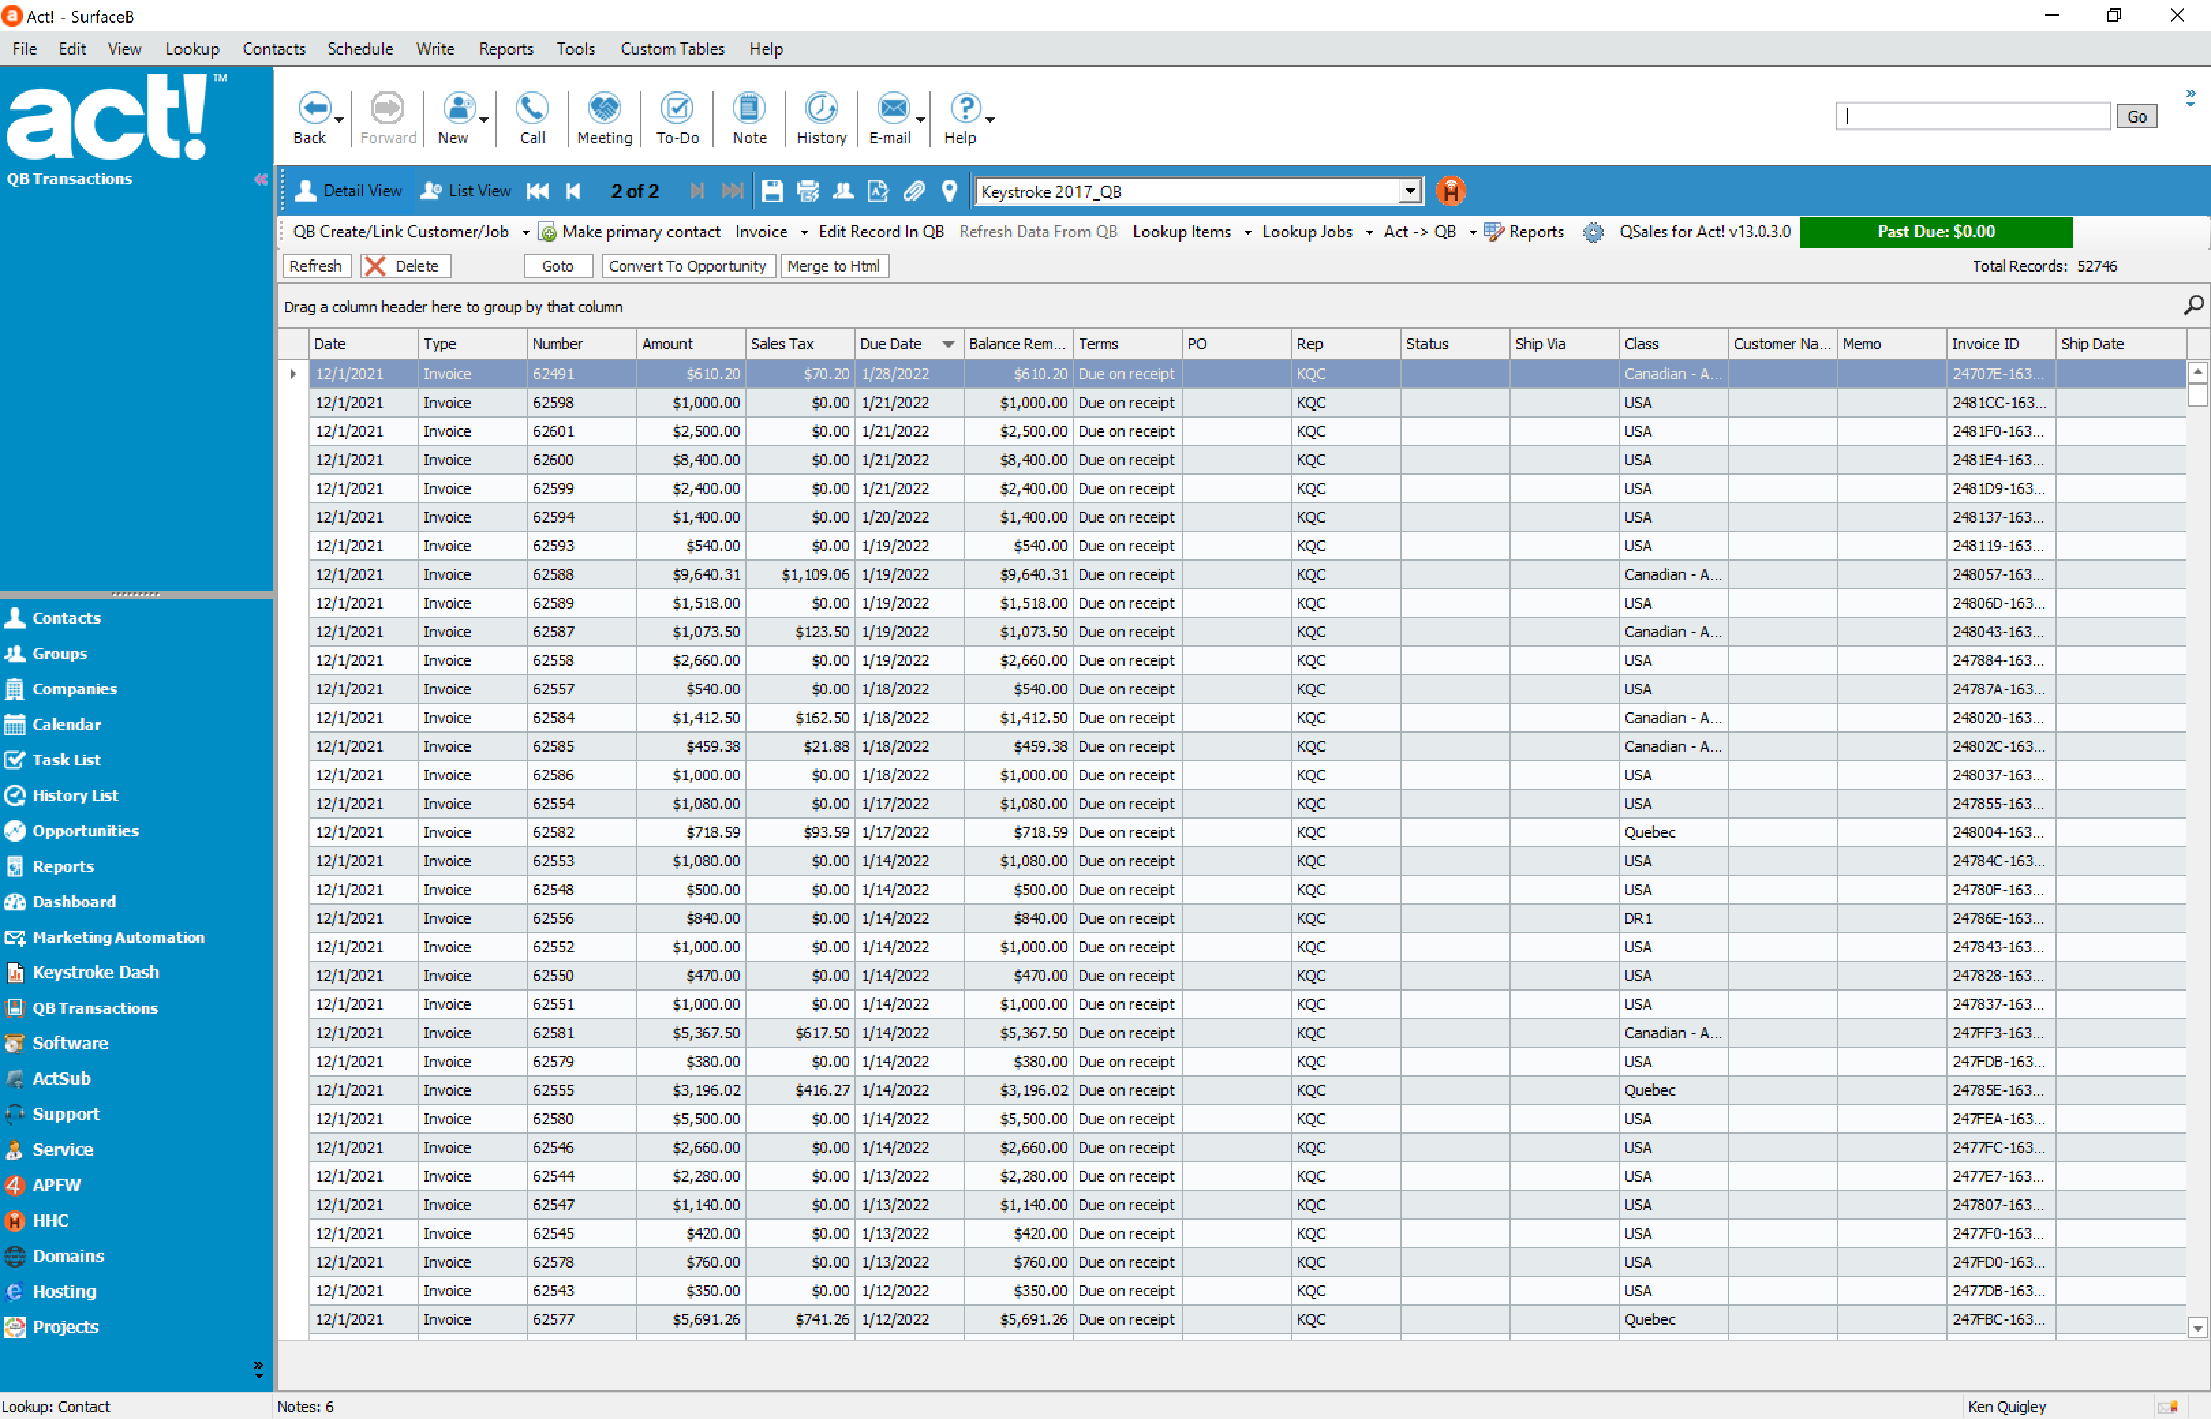This screenshot has height=1419, width=2211.
Task: Open the Reports menu
Action: 506,49
